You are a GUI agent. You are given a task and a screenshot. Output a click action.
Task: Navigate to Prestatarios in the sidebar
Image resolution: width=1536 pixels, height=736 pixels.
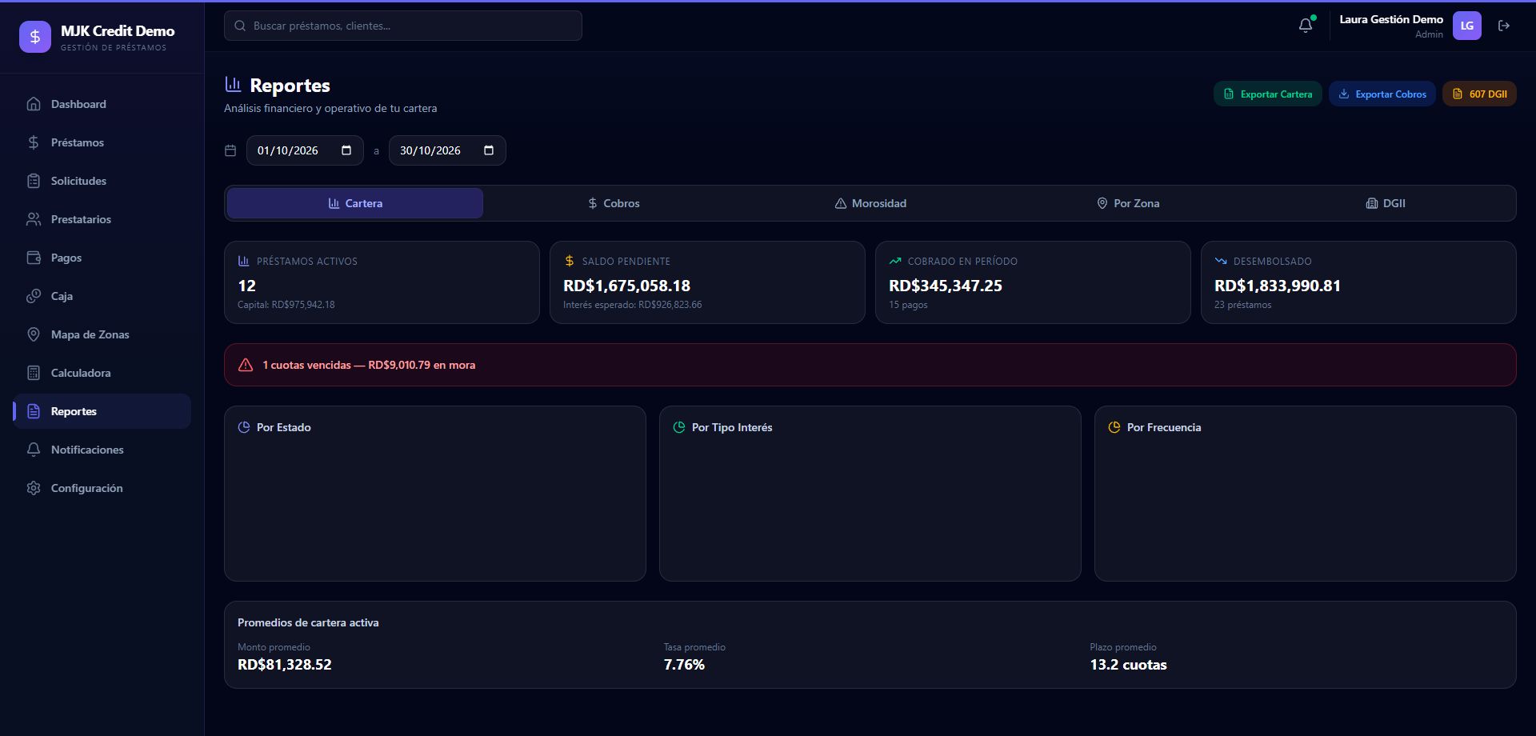(102, 219)
